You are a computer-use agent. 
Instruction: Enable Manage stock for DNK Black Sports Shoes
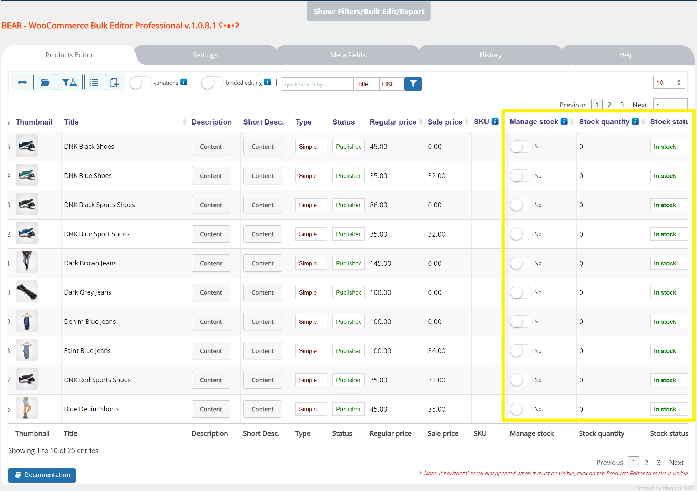521,205
